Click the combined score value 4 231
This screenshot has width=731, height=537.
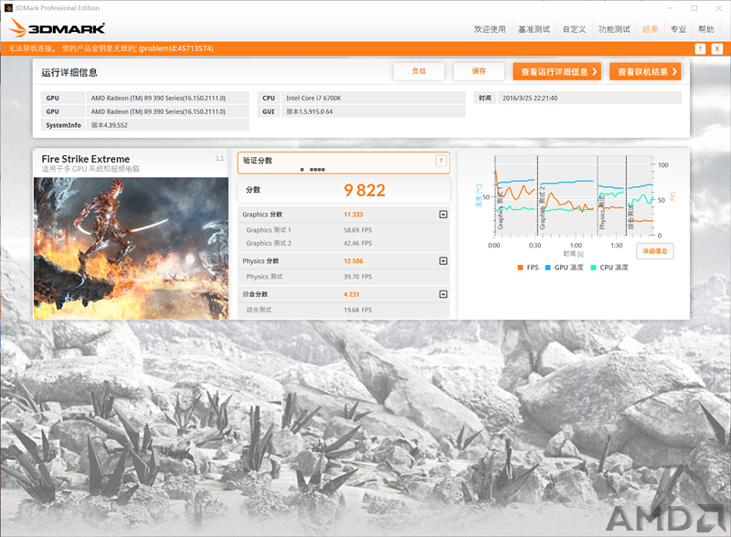click(x=352, y=294)
